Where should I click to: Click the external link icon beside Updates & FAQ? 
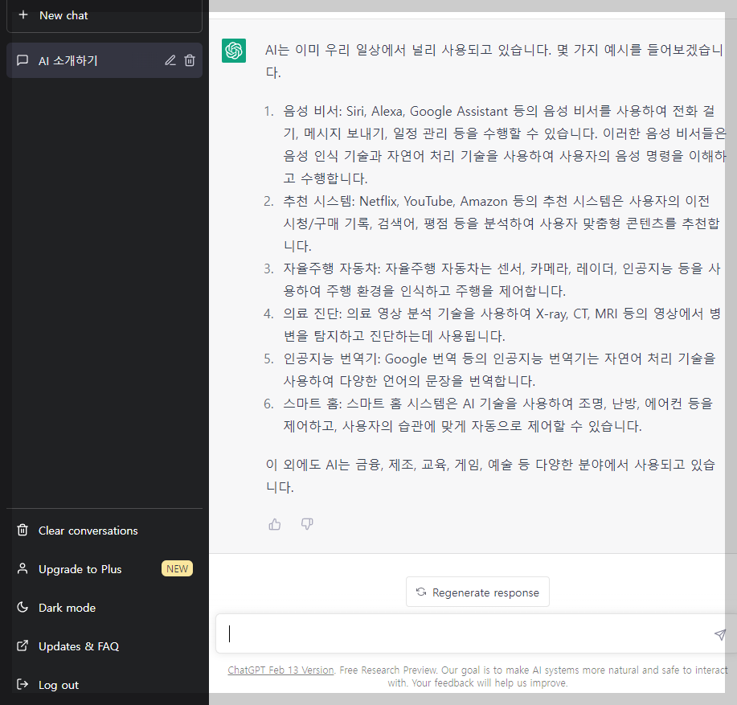point(23,646)
